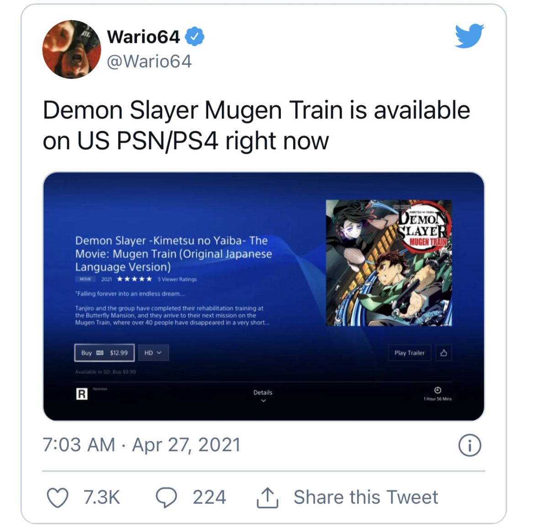Click Share this Tweet text
Viewport: 548px width, 531px height.
[x=366, y=497]
